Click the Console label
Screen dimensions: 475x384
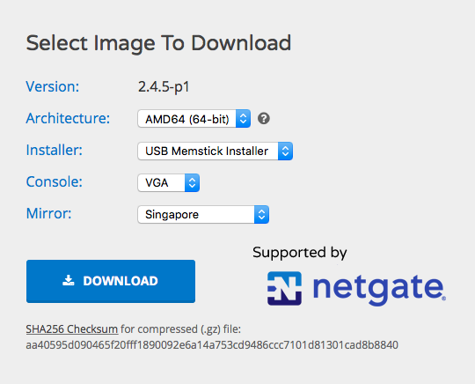pos(55,182)
